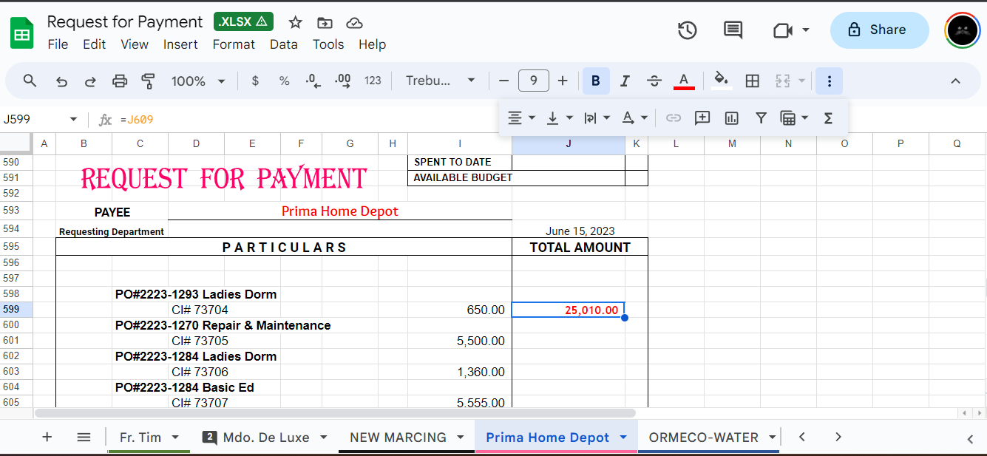Open the text color picker
Viewport: 987px width, 456px height.
click(684, 81)
